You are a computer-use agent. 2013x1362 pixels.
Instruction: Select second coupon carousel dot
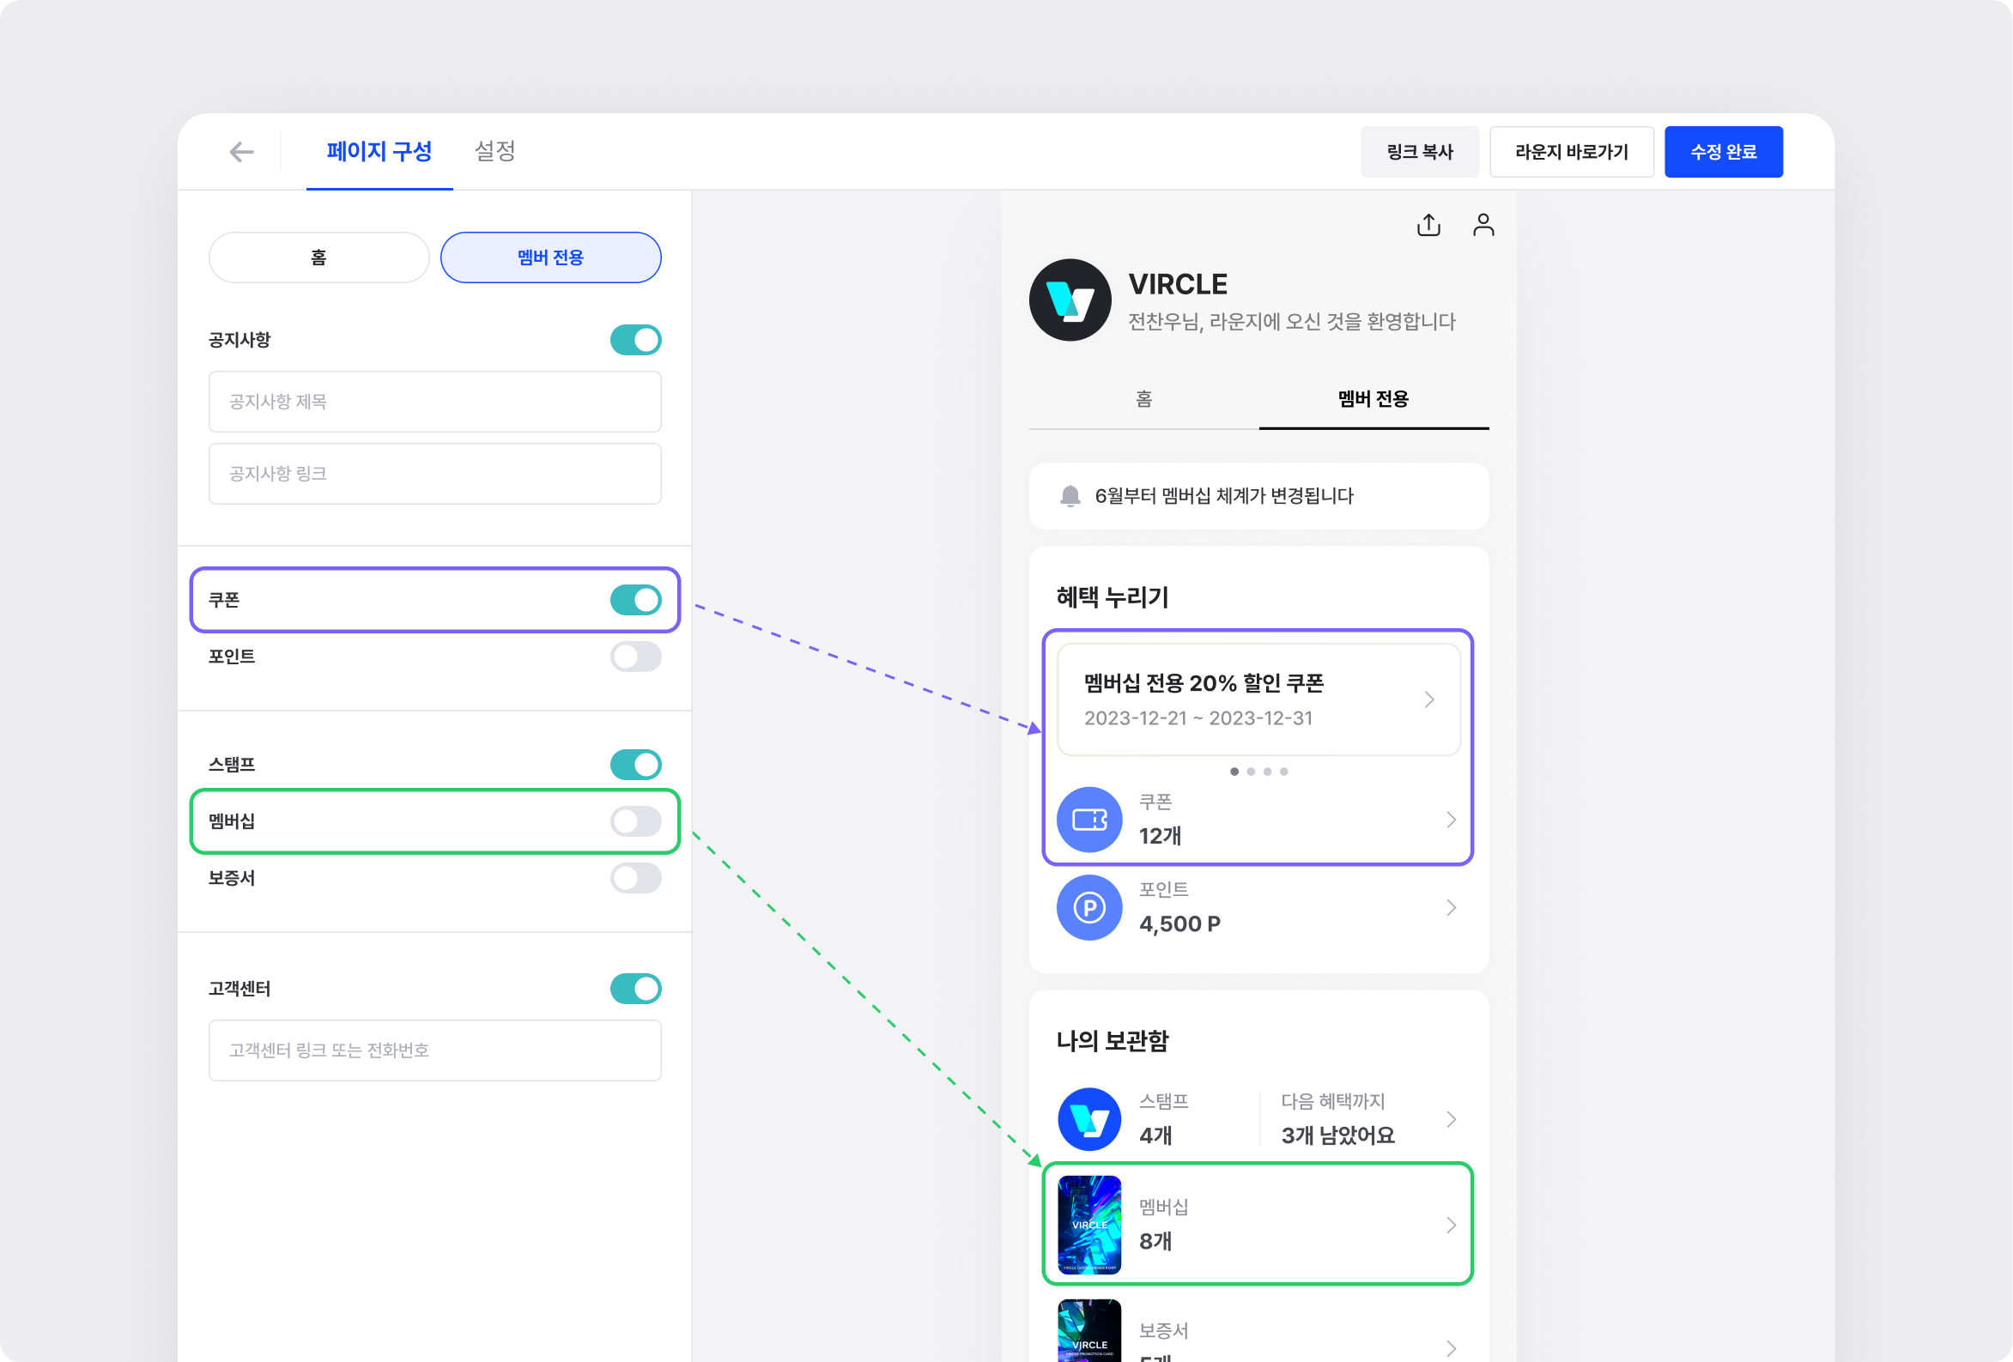pos(1251,772)
